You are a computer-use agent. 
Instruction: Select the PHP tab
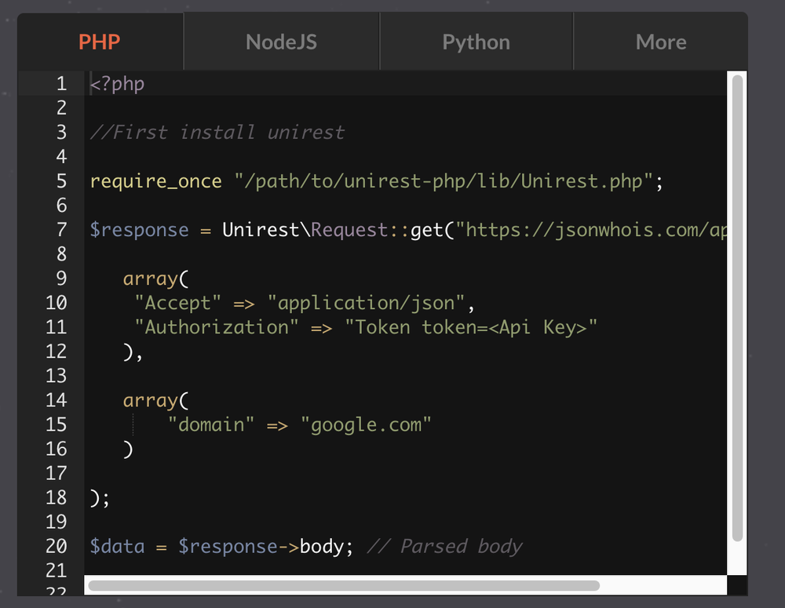[100, 41]
